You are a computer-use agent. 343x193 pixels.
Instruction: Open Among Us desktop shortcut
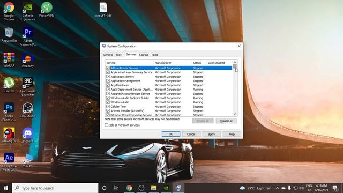(9, 135)
